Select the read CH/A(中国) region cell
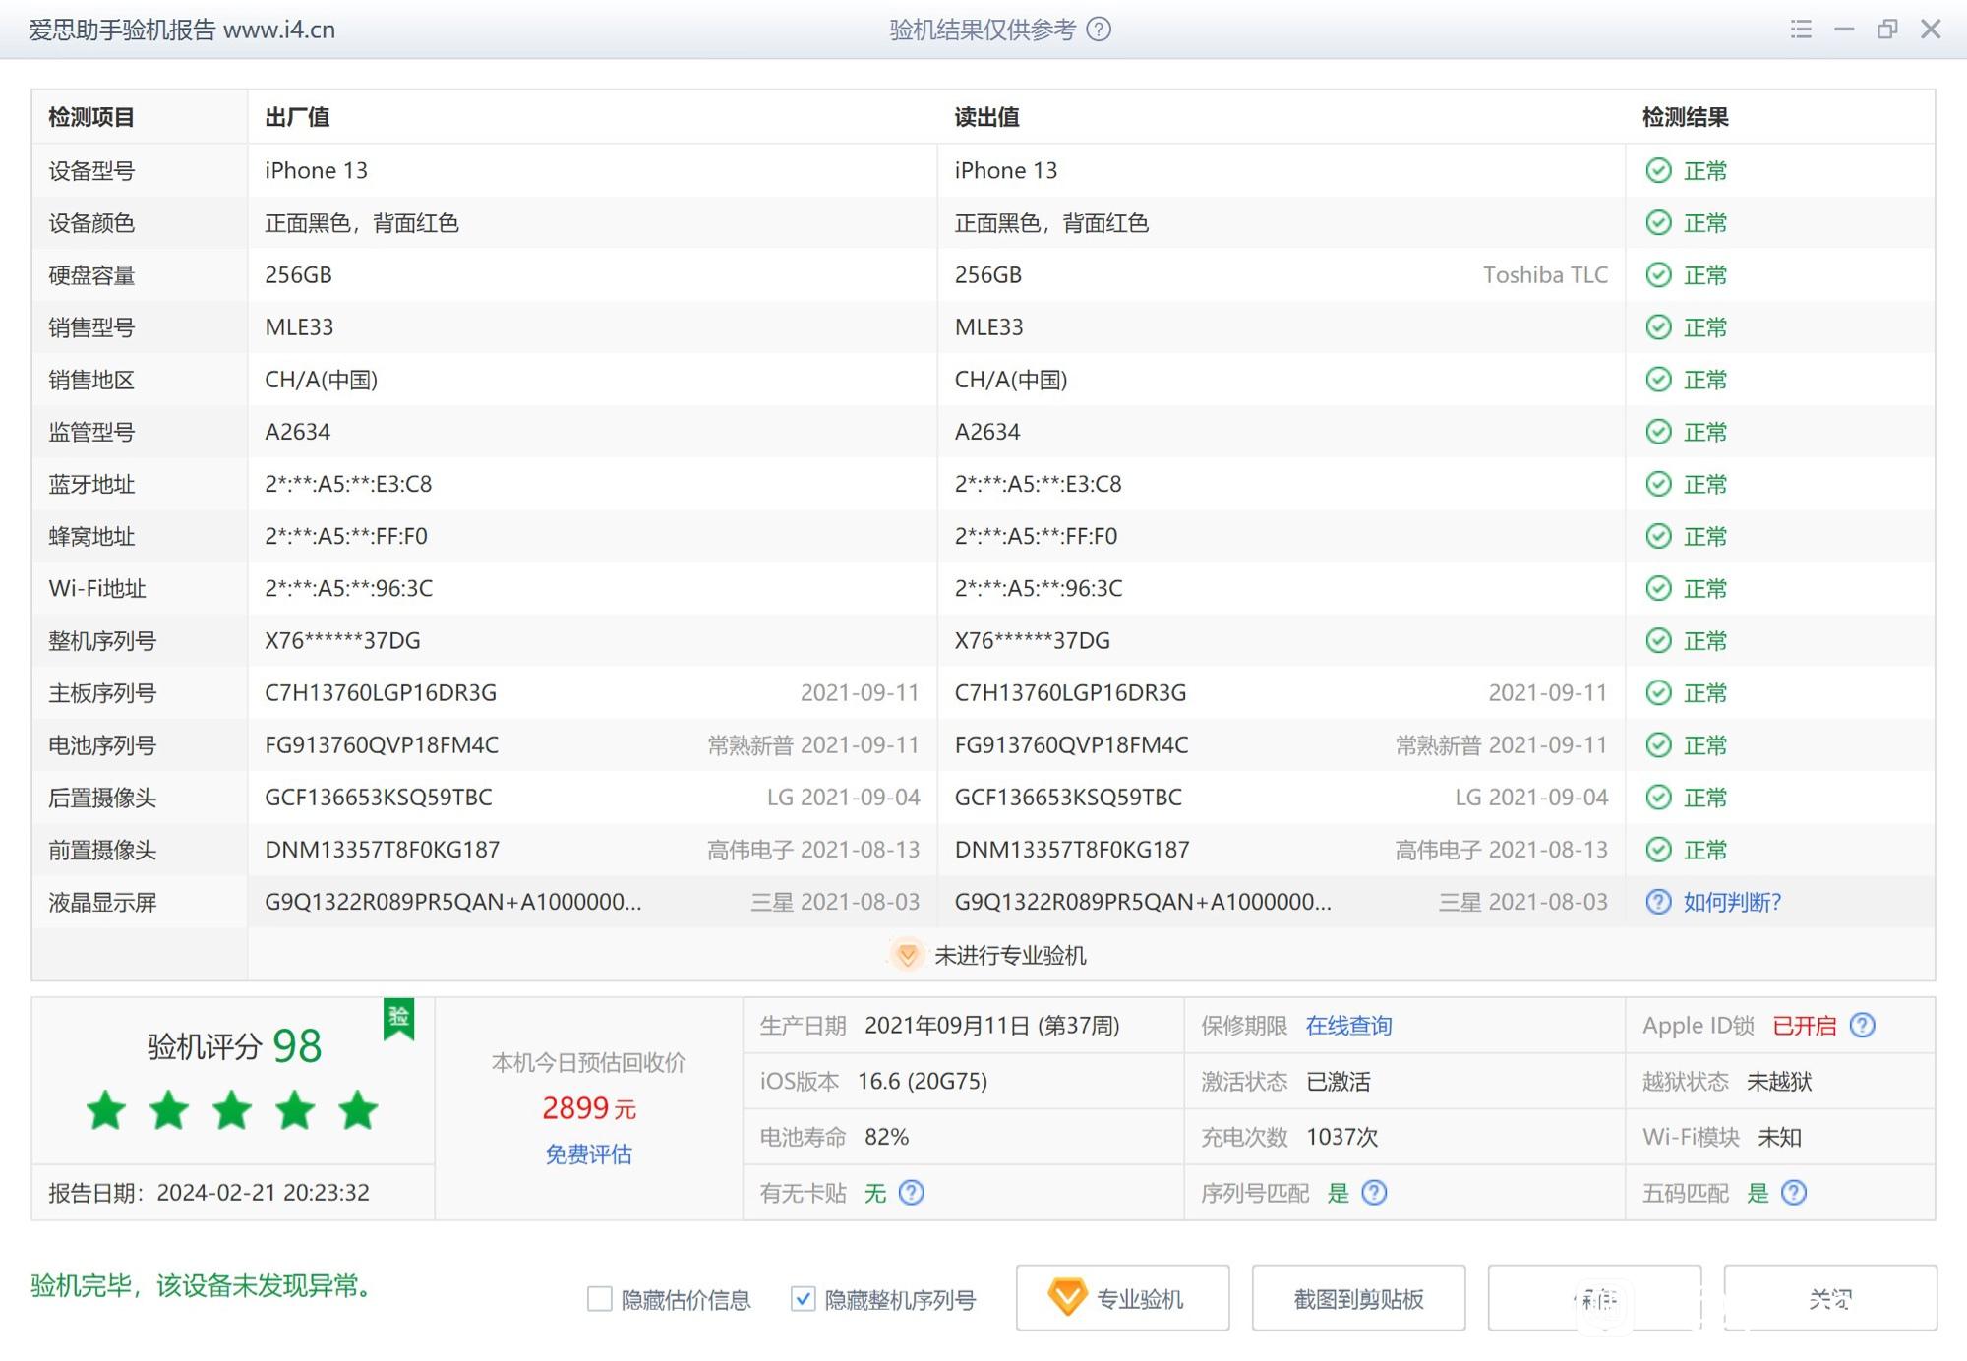1967x1361 pixels. pyautogui.click(x=1011, y=379)
